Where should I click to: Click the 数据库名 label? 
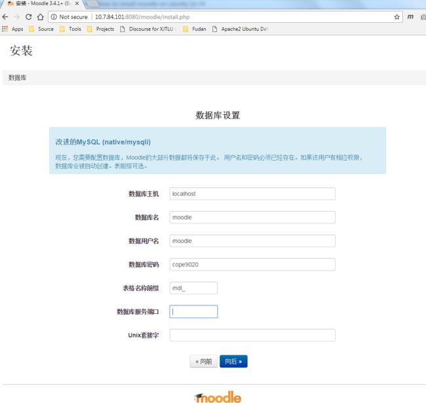[147, 218]
